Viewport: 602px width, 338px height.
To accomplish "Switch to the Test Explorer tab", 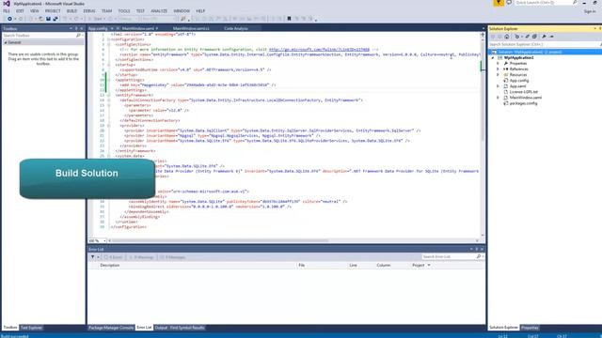I will (x=31, y=328).
